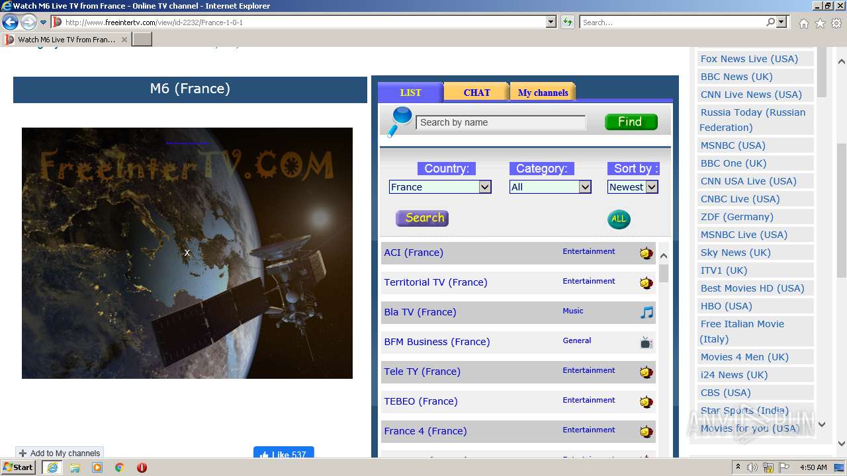Screen dimensions: 847x476
Task: Open ZDF (Germany) in sidebar
Action: coord(736,217)
